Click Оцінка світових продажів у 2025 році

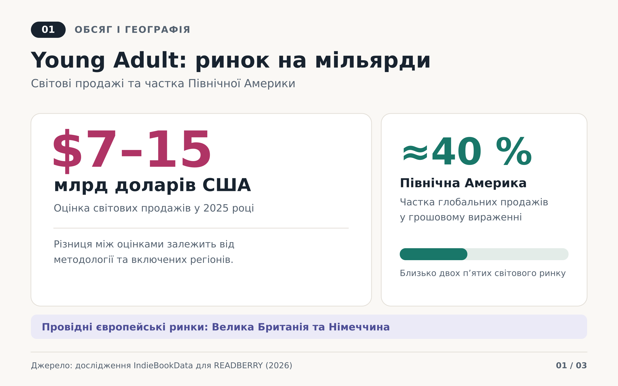(154, 208)
